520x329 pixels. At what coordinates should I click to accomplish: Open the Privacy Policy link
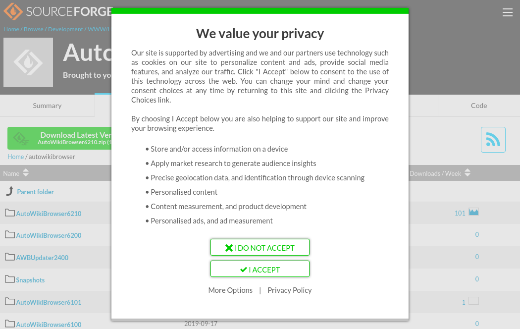coord(290,290)
